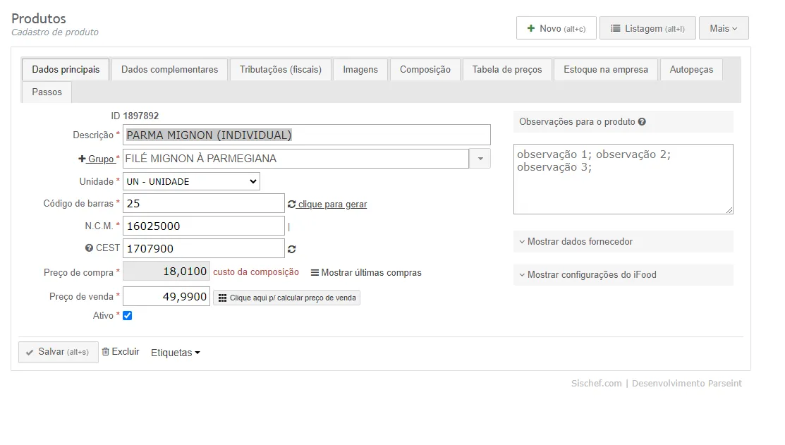The height and width of the screenshot is (445, 785).
Task: Click the Sischef.com footer link
Action: (x=596, y=384)
